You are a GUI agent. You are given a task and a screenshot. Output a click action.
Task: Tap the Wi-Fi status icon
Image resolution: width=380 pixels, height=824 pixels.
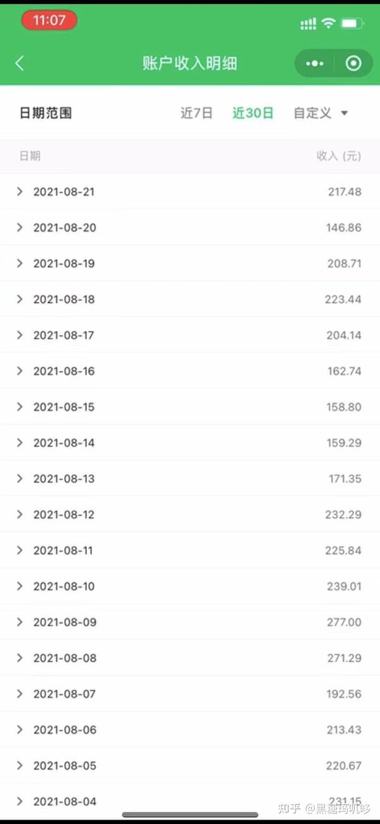pos(328,23)
